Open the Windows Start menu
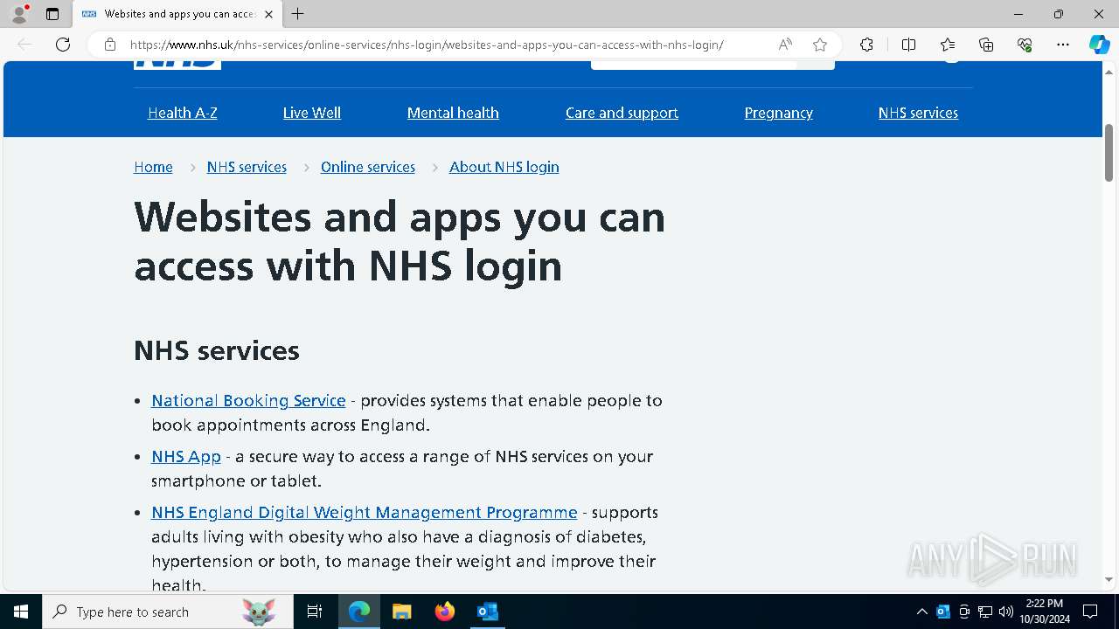 [x=21, y=612]
